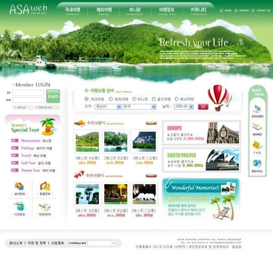
Task: Click the 02 badge beside Package
Action: (x=15, y=148)
